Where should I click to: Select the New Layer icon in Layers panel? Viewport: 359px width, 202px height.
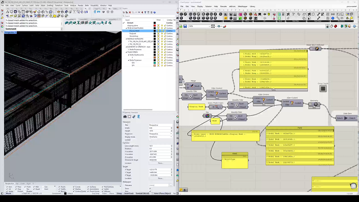[123, 12]
